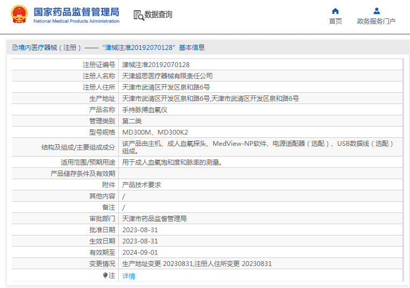Click the 型号规格 row label
Viewport: 410px width, 288px height.
(x=102, y=132)
